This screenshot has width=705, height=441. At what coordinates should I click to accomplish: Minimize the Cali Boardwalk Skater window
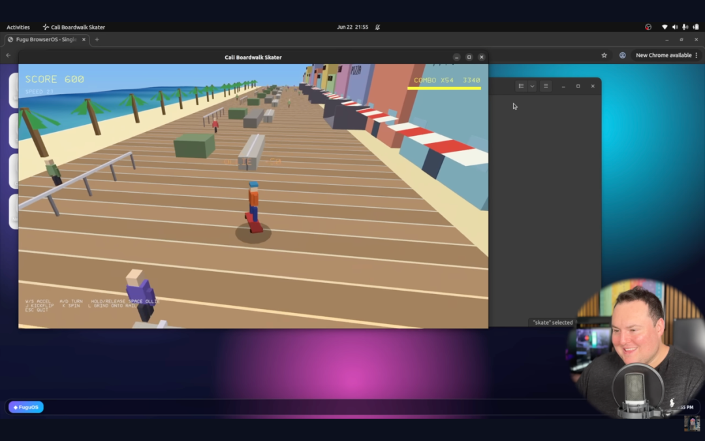[x=456, y=57]
